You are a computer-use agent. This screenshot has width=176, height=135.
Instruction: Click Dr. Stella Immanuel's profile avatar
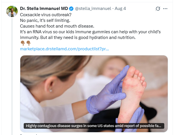coord(12,11)
